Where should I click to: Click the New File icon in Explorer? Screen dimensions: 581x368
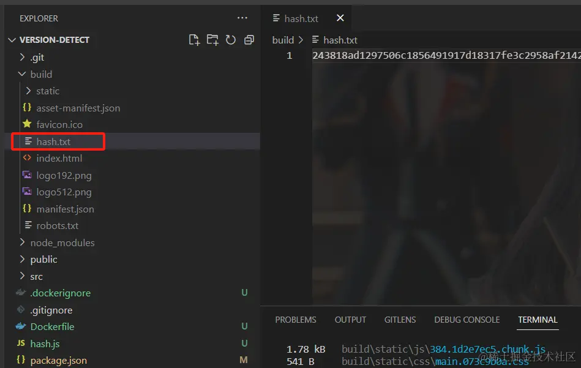(194, 40)
